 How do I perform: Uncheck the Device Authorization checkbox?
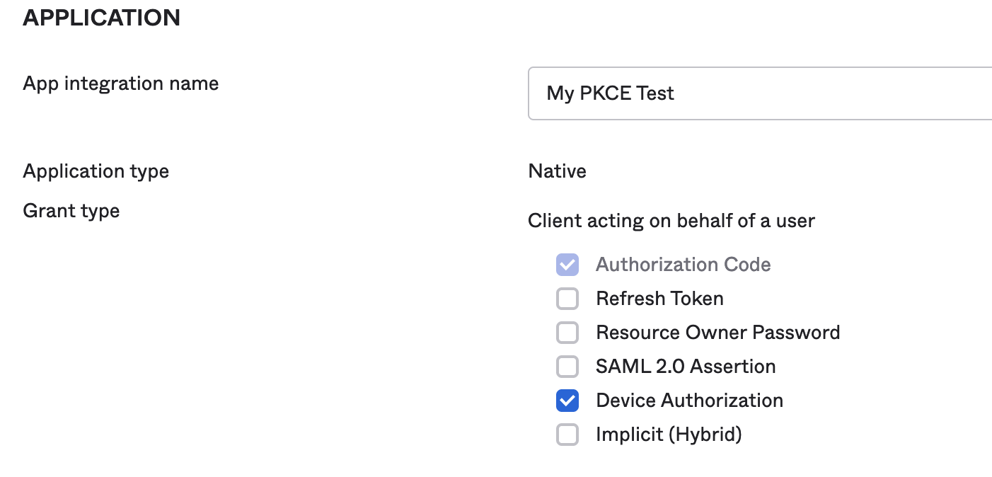tap(567, 401)
